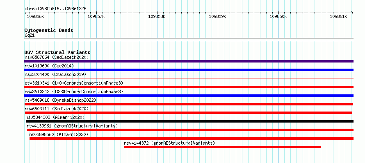Click the 109860k ruler tick label
Screen dimensions: 365x163
click(x=278, y=16)
